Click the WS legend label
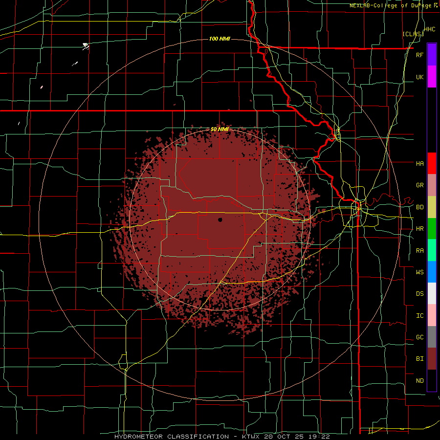 point(419,272)
